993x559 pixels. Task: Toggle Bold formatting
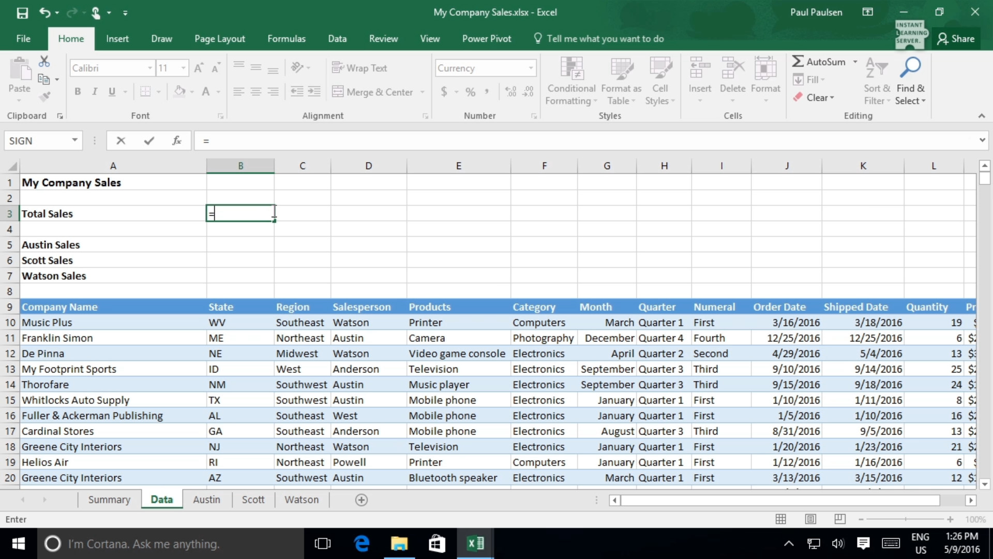78,92
